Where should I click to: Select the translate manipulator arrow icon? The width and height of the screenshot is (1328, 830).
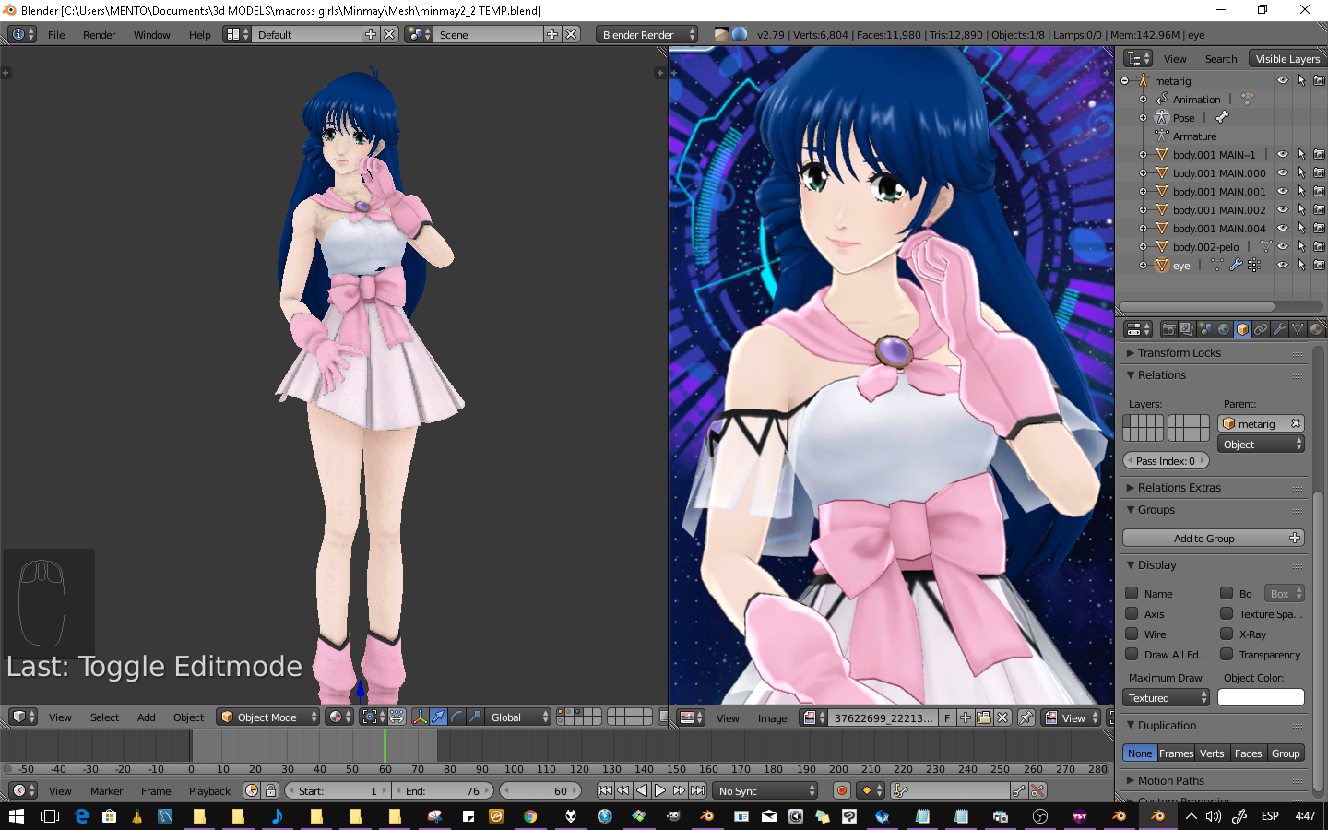(x=439, y=717)
